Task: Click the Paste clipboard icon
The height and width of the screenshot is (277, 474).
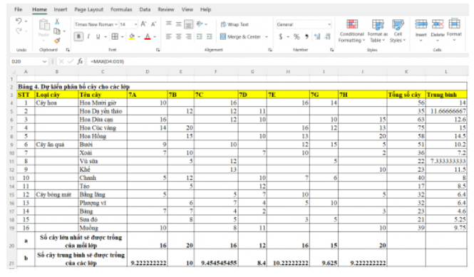Action: (44, 25)
